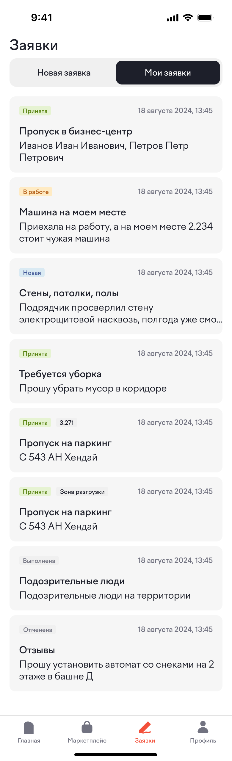Viewport: 232px width, 761px height.
Task: Tap the cellular signal strength icon
Action: tap(172, 18)
